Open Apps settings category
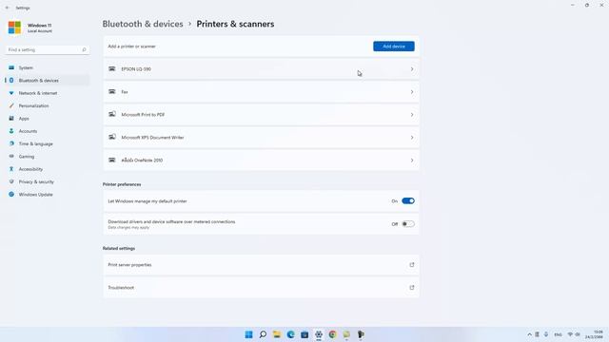Screen dimensions: 609x342 47,118
